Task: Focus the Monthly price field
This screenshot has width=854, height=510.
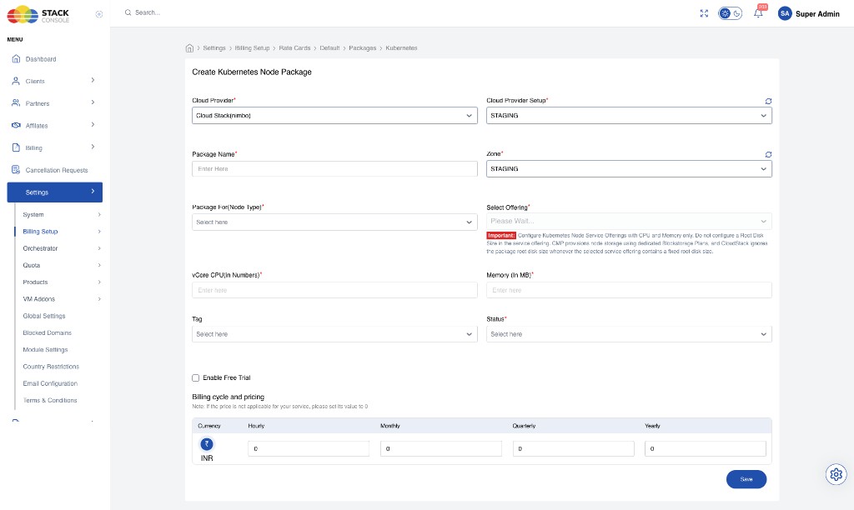Action: coord(441,448)
